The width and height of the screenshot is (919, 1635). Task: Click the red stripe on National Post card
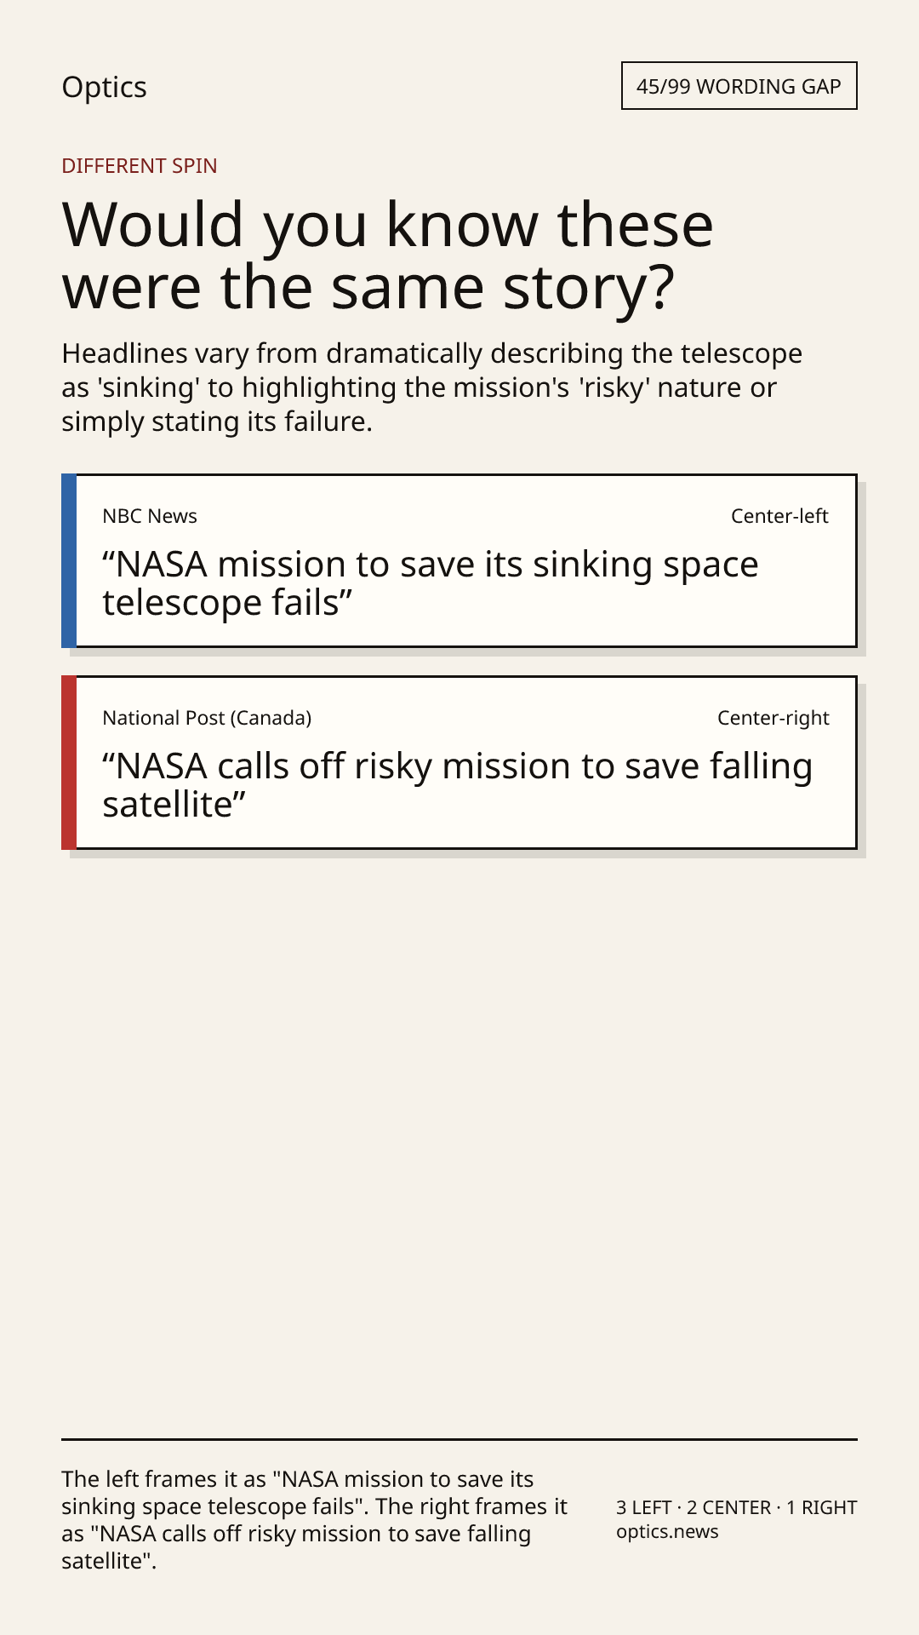[69, 762]
